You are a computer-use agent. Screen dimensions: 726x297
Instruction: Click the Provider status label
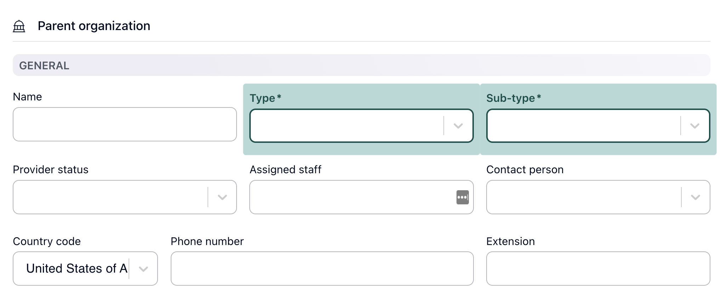click(x=51, y=170)
